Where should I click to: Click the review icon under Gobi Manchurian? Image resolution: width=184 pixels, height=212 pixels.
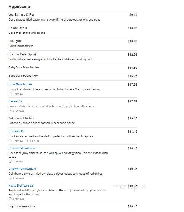tap(10, 94)
